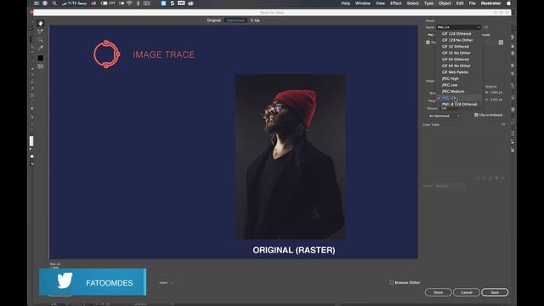Viewport: 544px width, 306px height.
Task: Click the black eyedropper color swatch
Action: [x=41, y=58]
